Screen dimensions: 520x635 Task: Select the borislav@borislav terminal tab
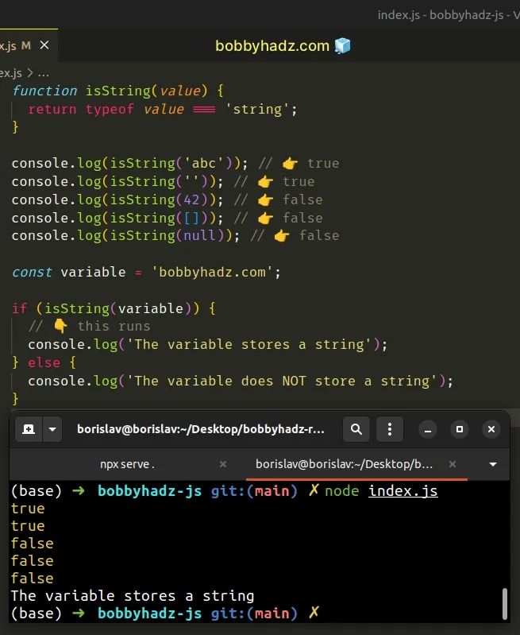point(344,464)
